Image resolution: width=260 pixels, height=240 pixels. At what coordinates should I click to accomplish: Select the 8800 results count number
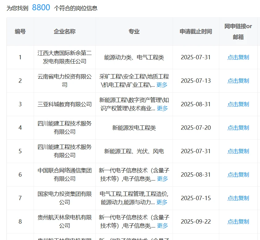[41, 8]
